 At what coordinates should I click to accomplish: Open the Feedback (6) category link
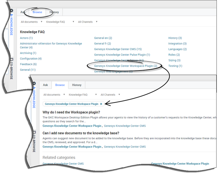(28, 64)
